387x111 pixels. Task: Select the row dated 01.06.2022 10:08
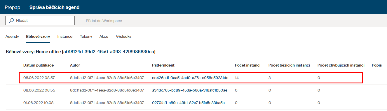(x=193, y=103)
